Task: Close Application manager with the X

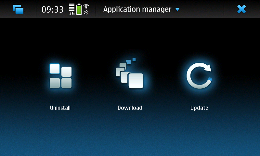Action: (241, 9)
